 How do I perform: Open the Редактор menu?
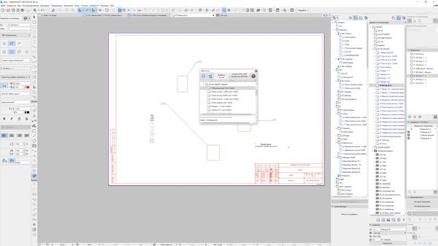click(x=12, y=5)
